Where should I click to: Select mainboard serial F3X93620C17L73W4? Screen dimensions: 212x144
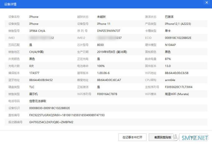tap(179, 87)
